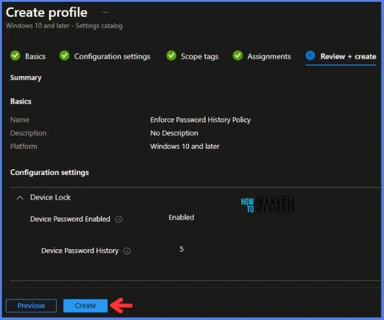Open the ellipsis menu beside Create profile
The image size is (384, 320).
pyautogui.click(x=105, y=12)
